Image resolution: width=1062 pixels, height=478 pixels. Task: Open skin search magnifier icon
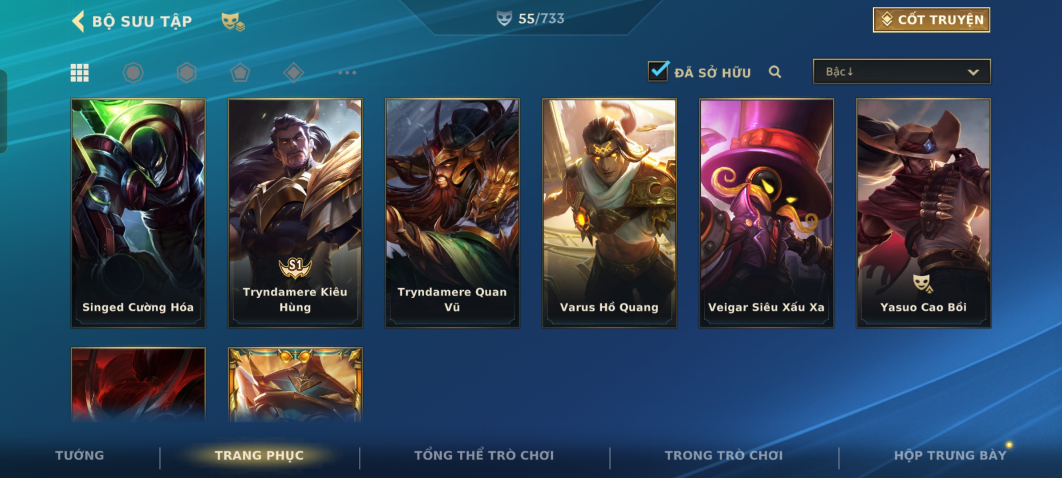pos(775,72)
